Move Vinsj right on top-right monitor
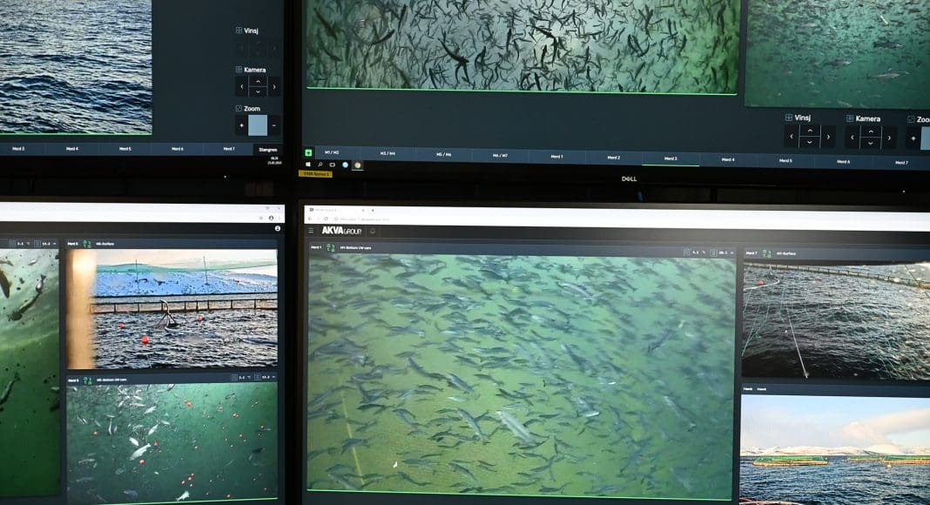930x505 pixels. [829, 137]
